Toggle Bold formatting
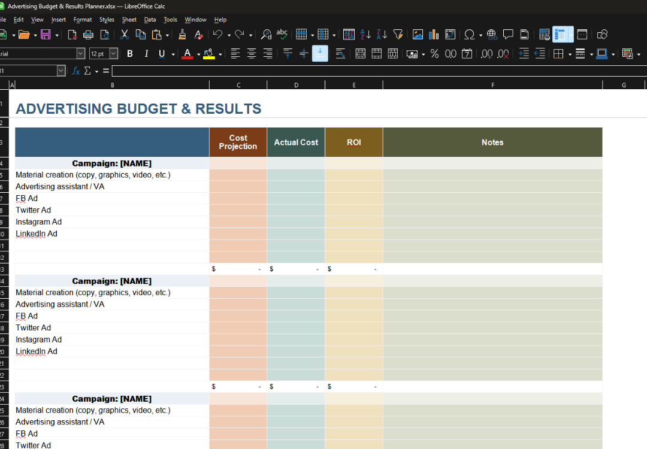 point(129,54)
